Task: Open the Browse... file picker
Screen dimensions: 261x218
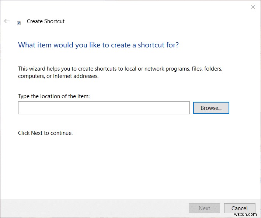Action: [211, 108]
